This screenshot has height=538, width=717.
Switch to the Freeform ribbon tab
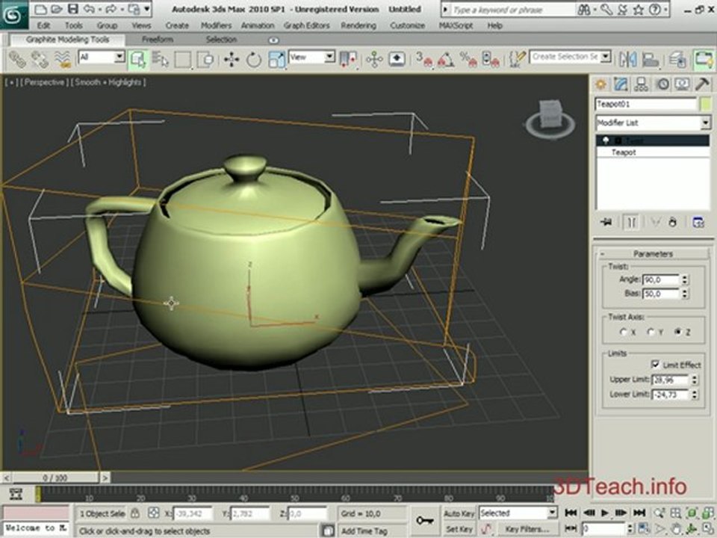[158, 40]
